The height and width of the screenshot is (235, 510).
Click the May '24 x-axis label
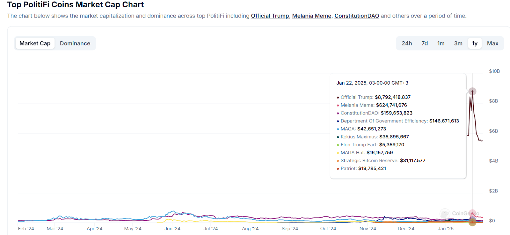tap(133, 229)
